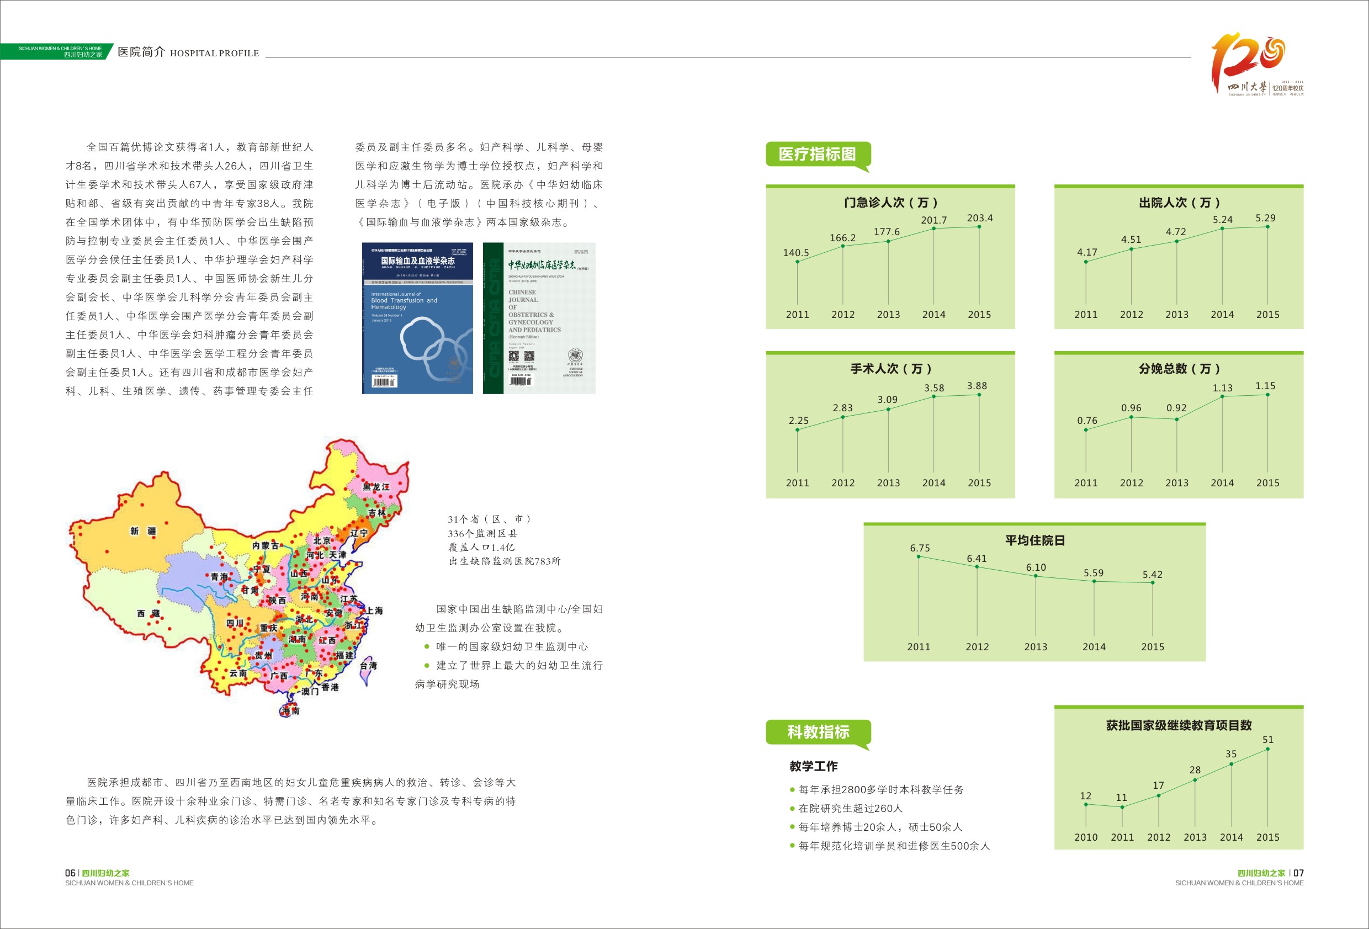Click the 1.13 data value
Screen dimensions: 1369x929
[1222, 388]
